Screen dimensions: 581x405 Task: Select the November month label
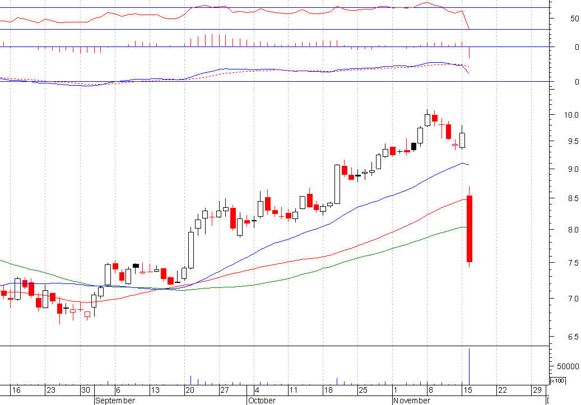click(x=412, y=401)
